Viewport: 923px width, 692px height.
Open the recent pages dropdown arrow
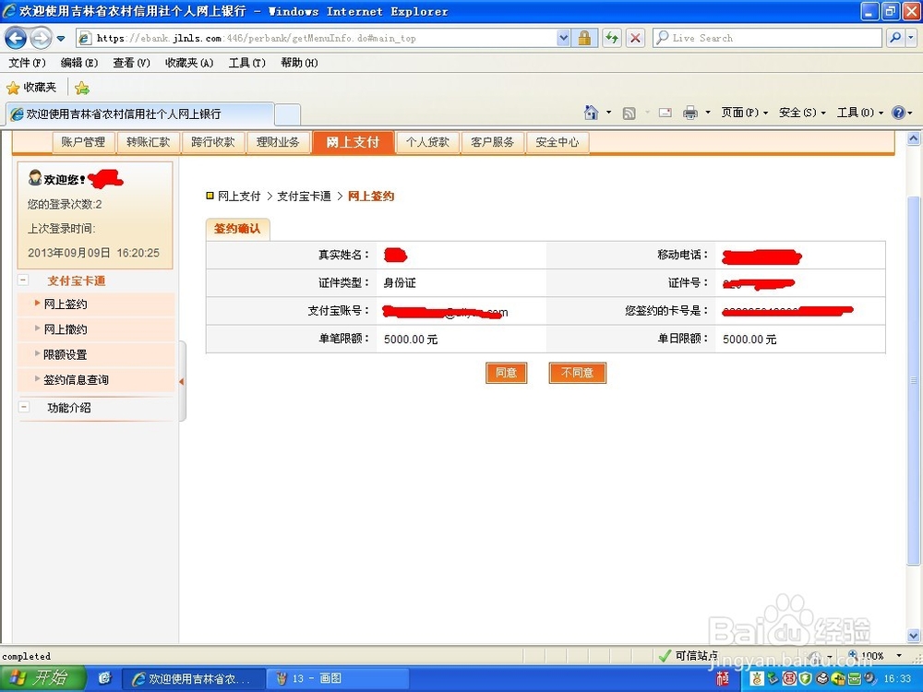pos(61,39)
